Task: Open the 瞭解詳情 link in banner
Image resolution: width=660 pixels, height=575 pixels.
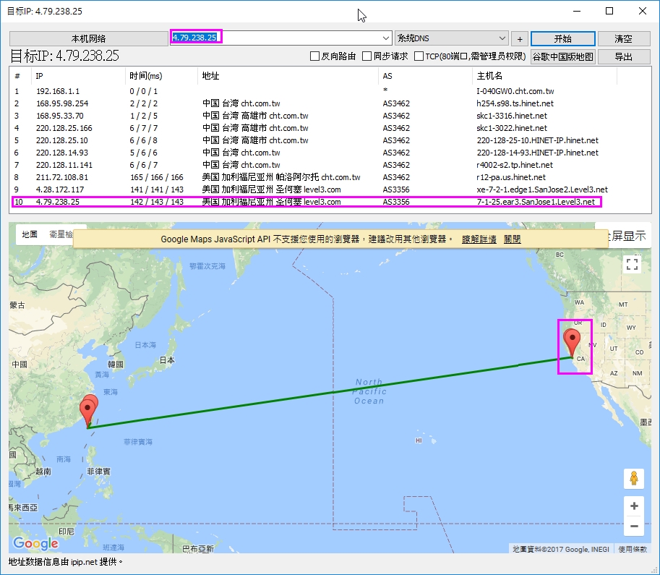Action: point(479,239)
